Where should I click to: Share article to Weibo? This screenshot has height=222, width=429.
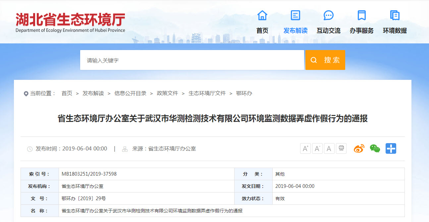coord(359,149)
